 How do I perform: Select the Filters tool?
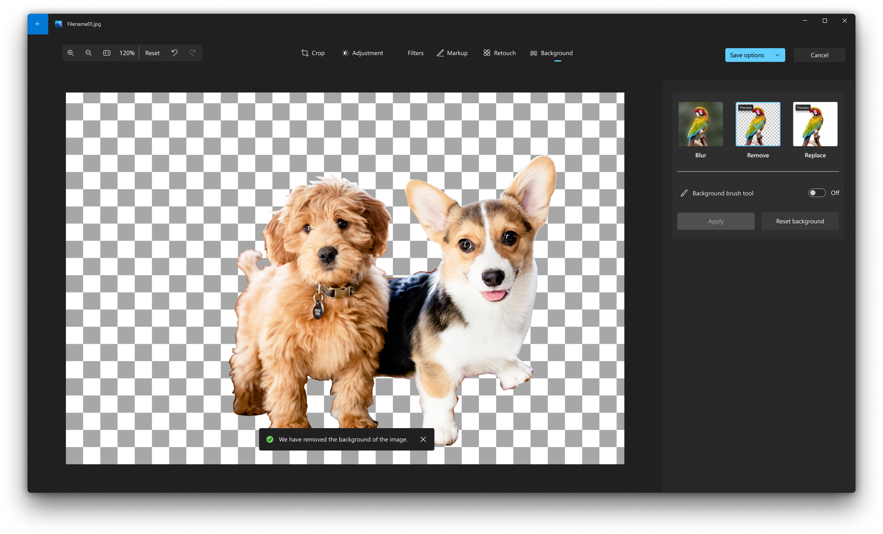(x=415, y=53)
